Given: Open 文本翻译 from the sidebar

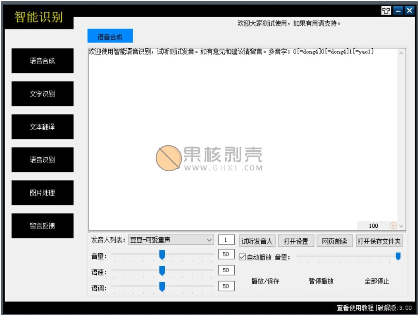Looking at the screenshot, I should (43, 127).
